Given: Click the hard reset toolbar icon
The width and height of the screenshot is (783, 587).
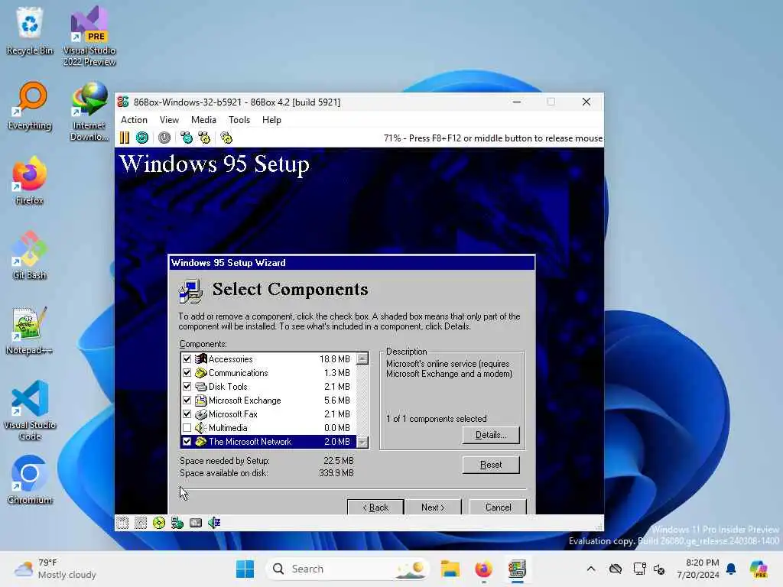Looking at the screenshot, I should point(142,138).
